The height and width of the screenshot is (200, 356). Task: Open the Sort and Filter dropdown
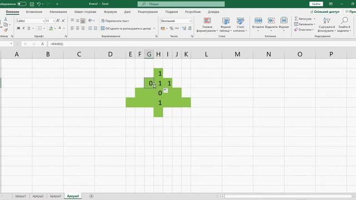click(327, 25)
